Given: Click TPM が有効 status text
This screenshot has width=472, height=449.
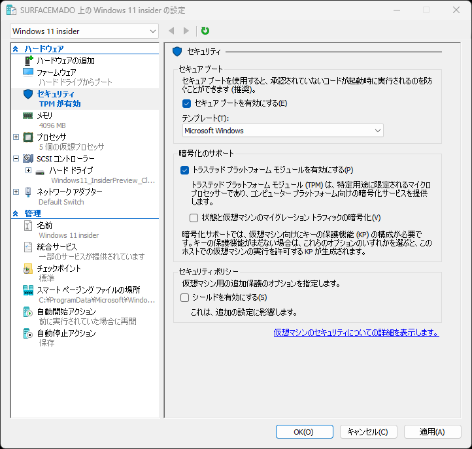Looking at the screenshot, I should 60,104.
